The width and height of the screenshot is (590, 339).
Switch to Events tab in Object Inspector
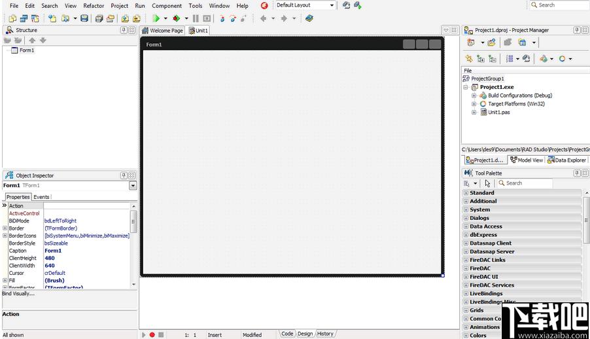(41, 197)
